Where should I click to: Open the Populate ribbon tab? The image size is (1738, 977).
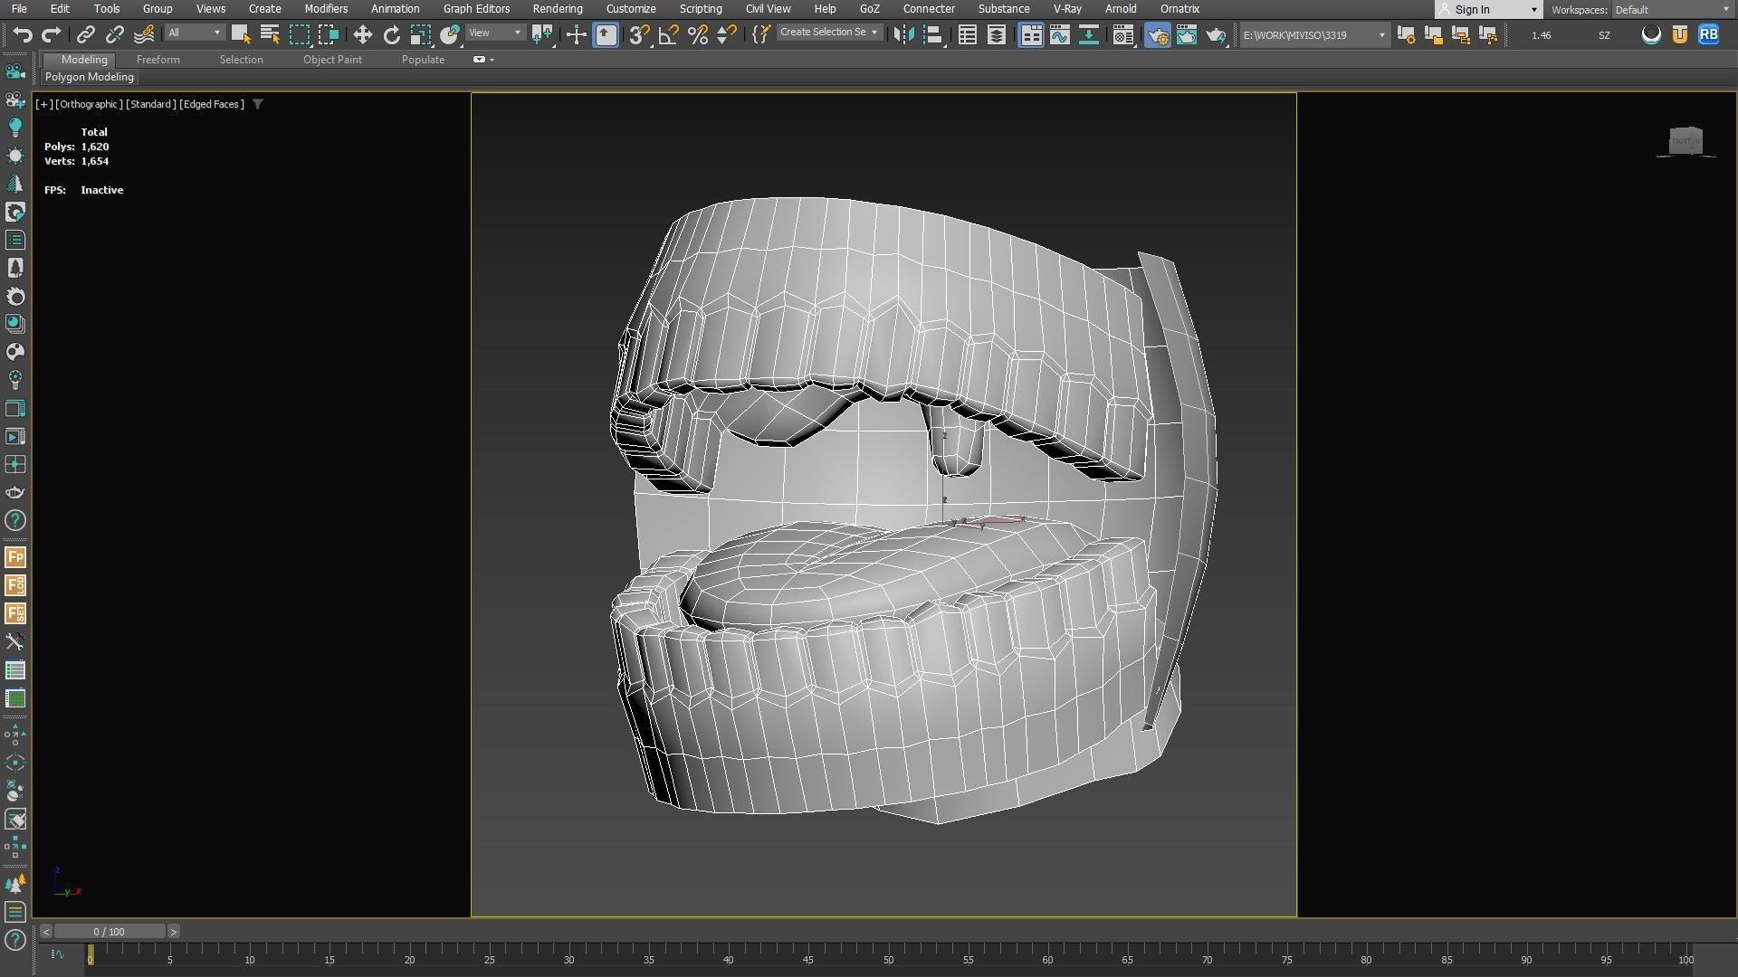(x=423, y=60)
